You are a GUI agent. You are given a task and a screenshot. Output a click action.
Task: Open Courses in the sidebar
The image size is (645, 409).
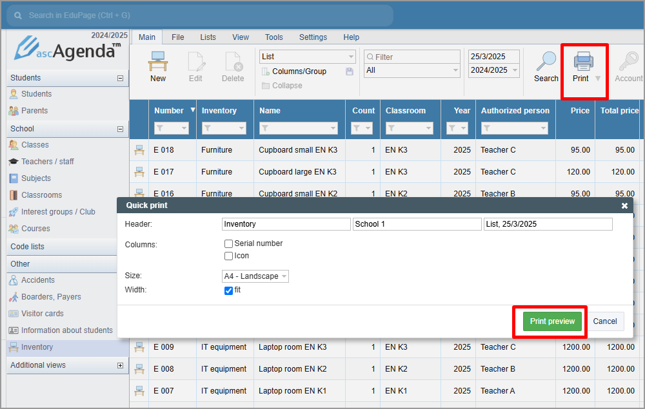click(35, 228)
